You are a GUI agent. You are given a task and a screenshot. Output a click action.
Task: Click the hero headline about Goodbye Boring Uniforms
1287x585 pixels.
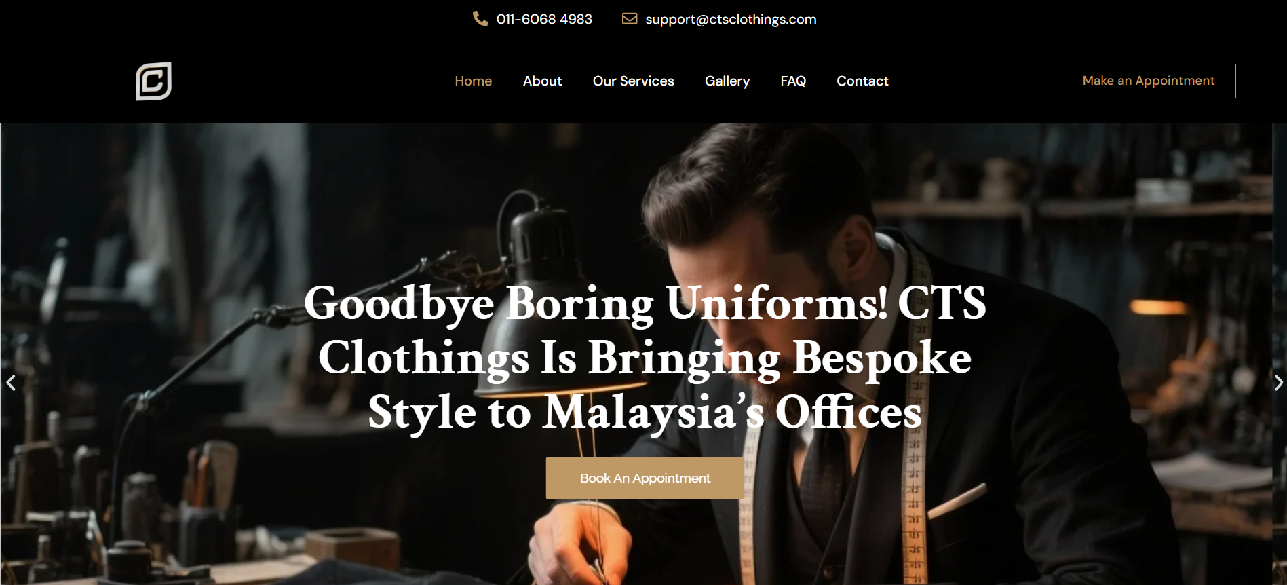(645, 357)
